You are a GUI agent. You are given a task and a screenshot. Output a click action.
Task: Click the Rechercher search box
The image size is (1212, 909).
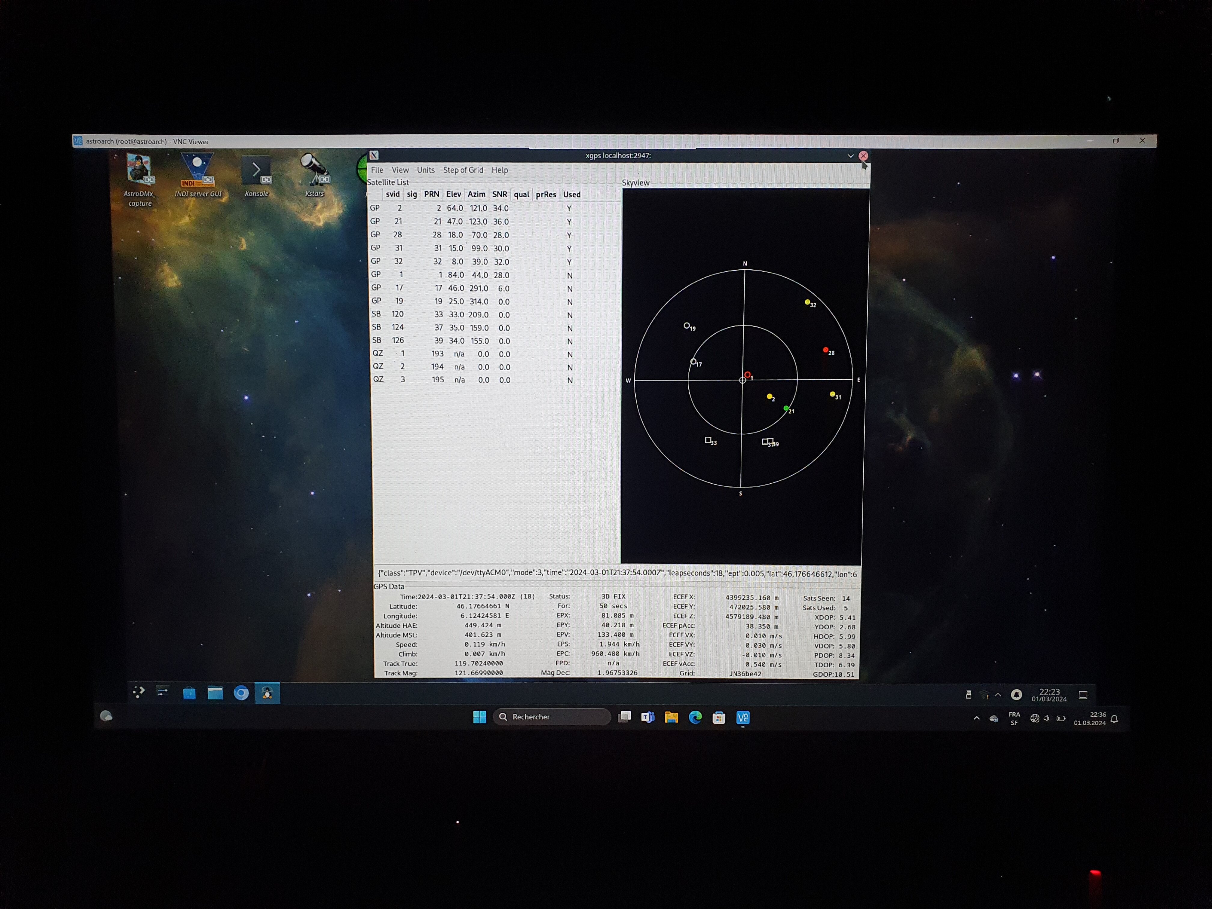tap(551, 717)
